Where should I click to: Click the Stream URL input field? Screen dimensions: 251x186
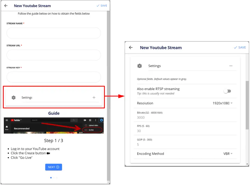pyautogui.click(x=54, y=55)
